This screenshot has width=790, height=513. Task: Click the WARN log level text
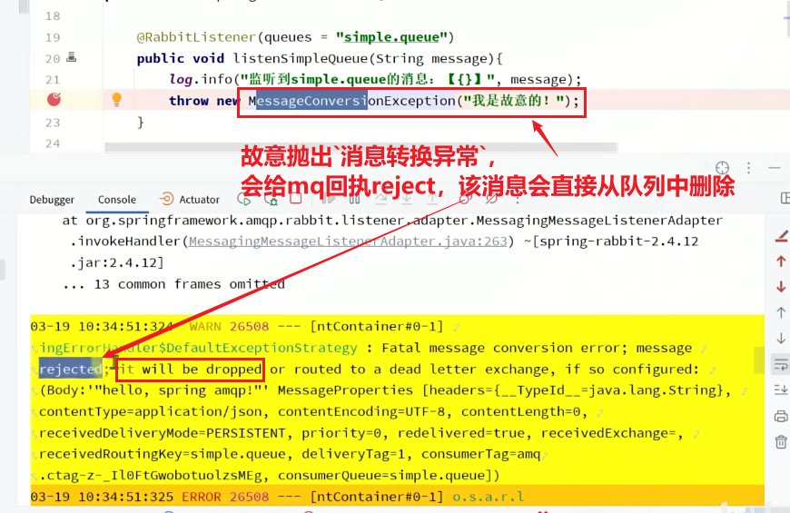205,327
